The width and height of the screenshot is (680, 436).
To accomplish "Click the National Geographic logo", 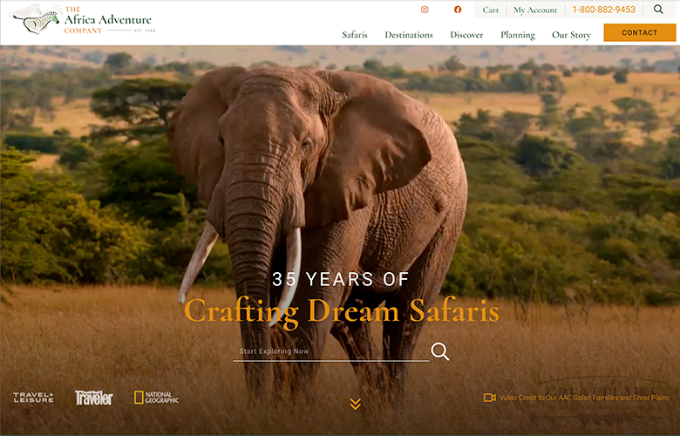I will pyautogui.click(x=157, y=397).
